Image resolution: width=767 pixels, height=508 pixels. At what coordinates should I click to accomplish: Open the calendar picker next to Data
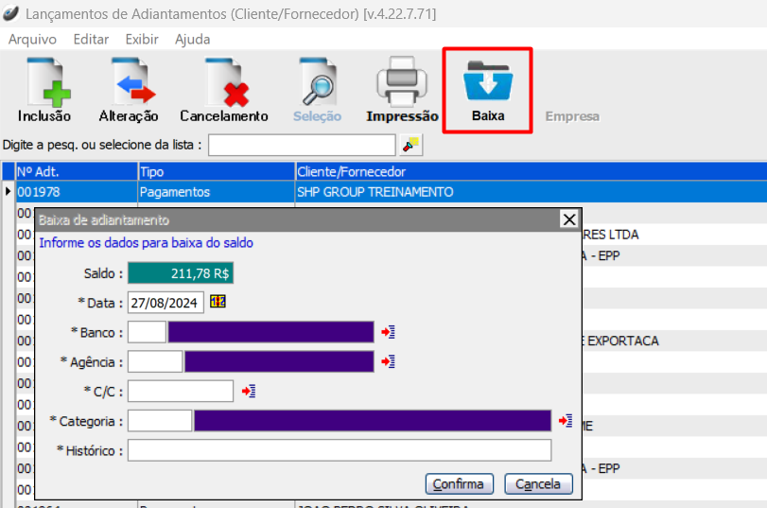(218, 302)
